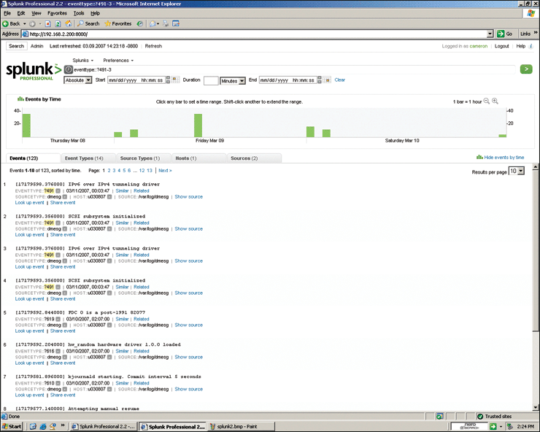Click the Refresh link near Last refreshed

[153, 46]
